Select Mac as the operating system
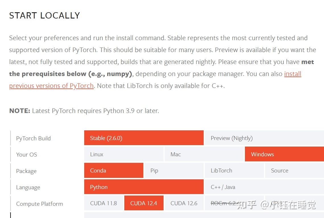 (204, 154)
